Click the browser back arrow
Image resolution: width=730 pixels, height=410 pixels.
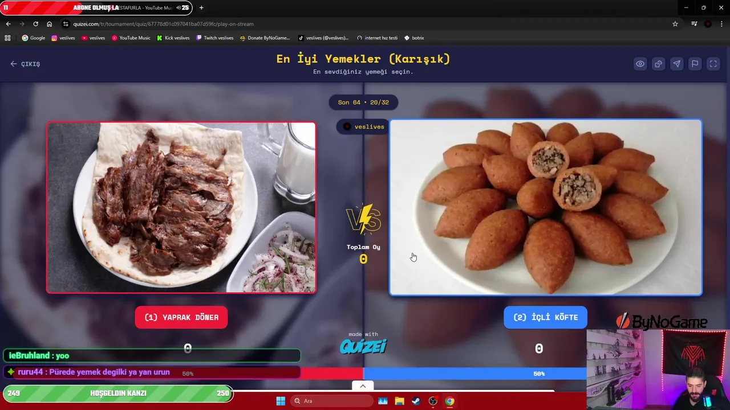tap(8, 24)
